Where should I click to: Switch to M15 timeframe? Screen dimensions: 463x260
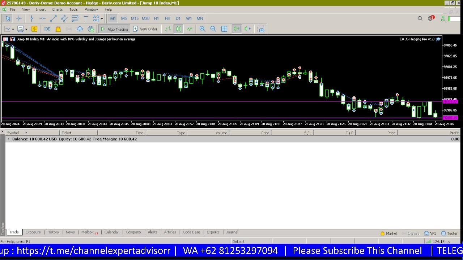tap(135, 18)
